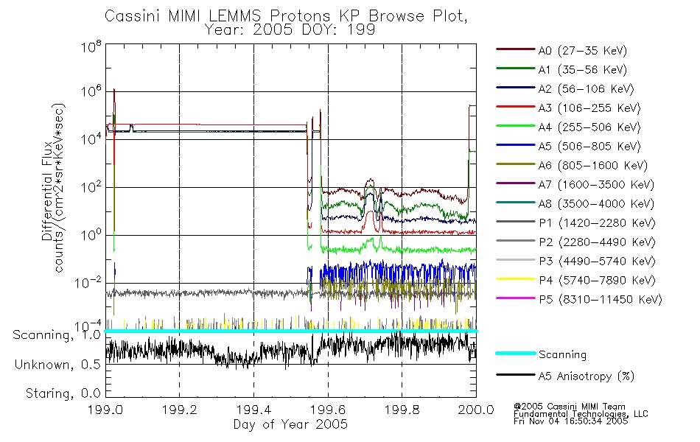The height and width of the screenshot is (442, 700).
Task: Click the A8 (3500-4000 KeV) legend label
Action: pos(596,203)
